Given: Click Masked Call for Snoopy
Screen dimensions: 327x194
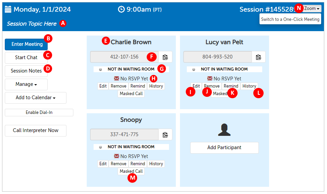Looking at the screenshot, I should point(131,171).
